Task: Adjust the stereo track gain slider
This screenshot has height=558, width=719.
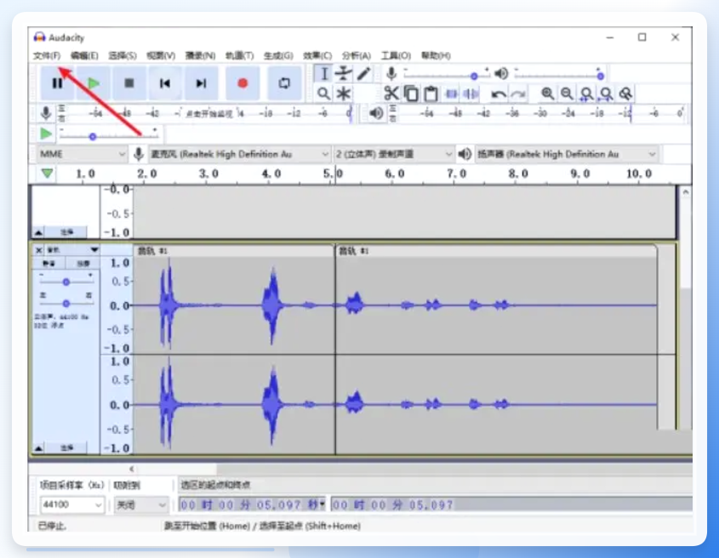Action: tap(66, 281)
